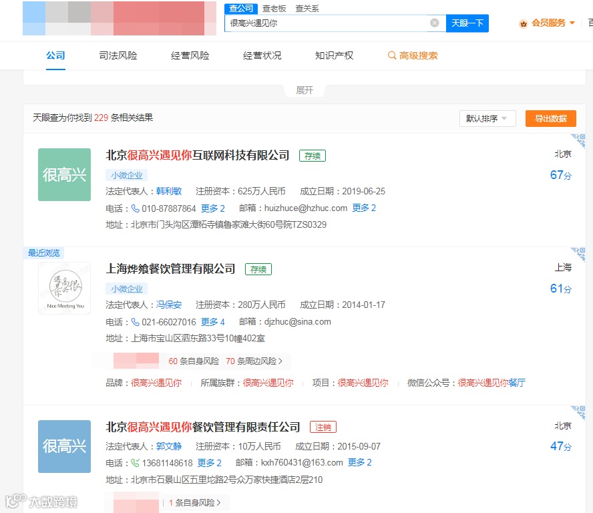Viewport: 593px width, 513px height.
Task: Show more phones 更多 2 after 13681148618
Action: 209,463
